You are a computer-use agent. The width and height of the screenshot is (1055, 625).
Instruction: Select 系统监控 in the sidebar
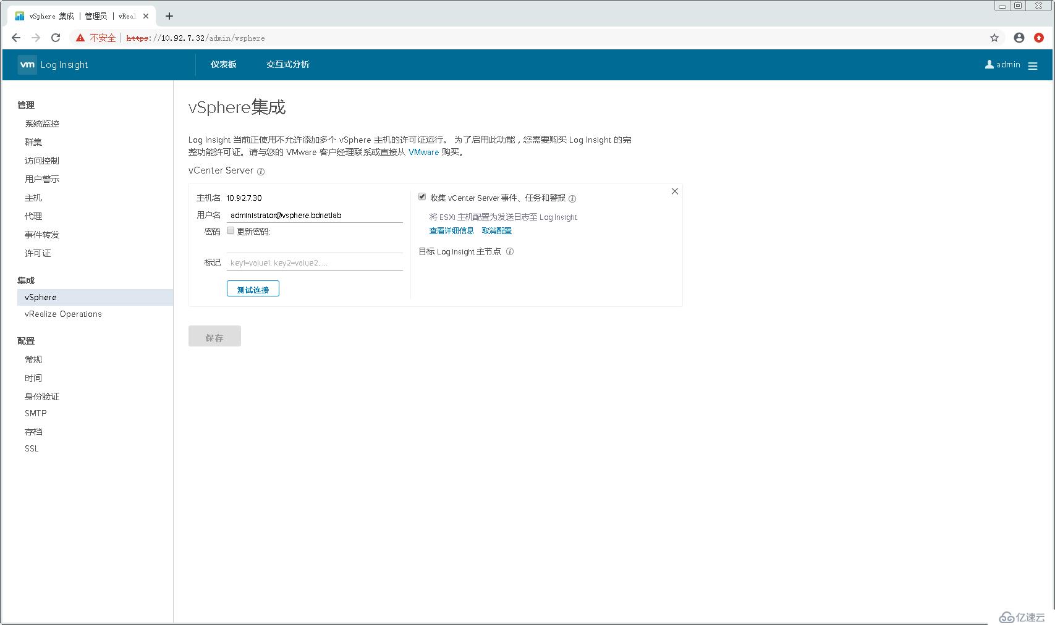tap(42, 124)
